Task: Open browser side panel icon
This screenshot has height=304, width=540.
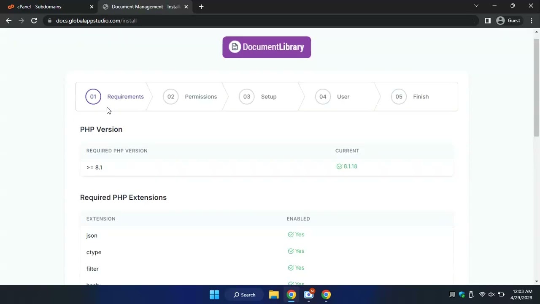Action: (488, 21)
